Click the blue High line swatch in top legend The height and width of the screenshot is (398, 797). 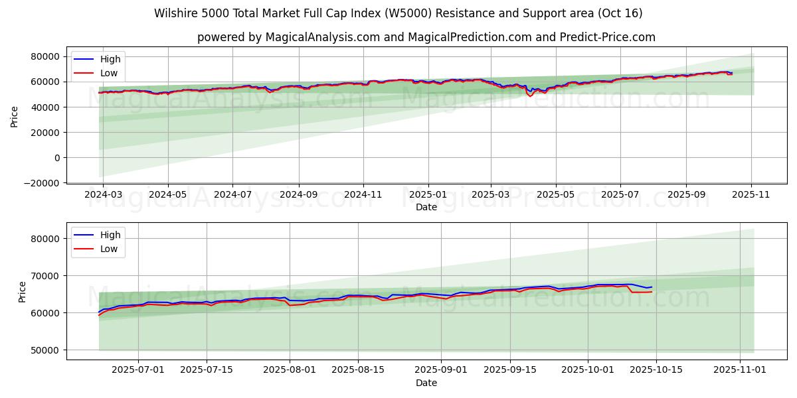[x=83, y=59]
